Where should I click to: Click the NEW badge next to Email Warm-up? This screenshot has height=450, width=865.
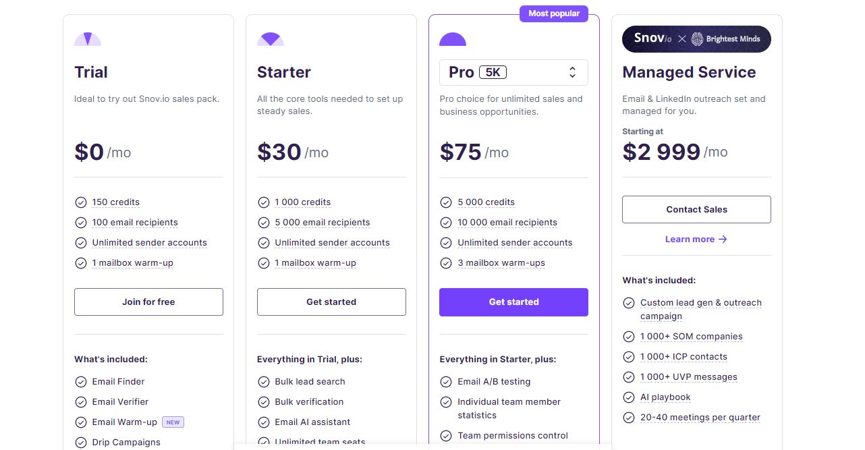pos(173,422)
